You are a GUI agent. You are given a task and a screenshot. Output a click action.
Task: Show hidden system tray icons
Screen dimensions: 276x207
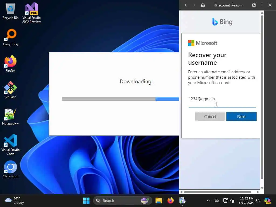click(208, 201)
